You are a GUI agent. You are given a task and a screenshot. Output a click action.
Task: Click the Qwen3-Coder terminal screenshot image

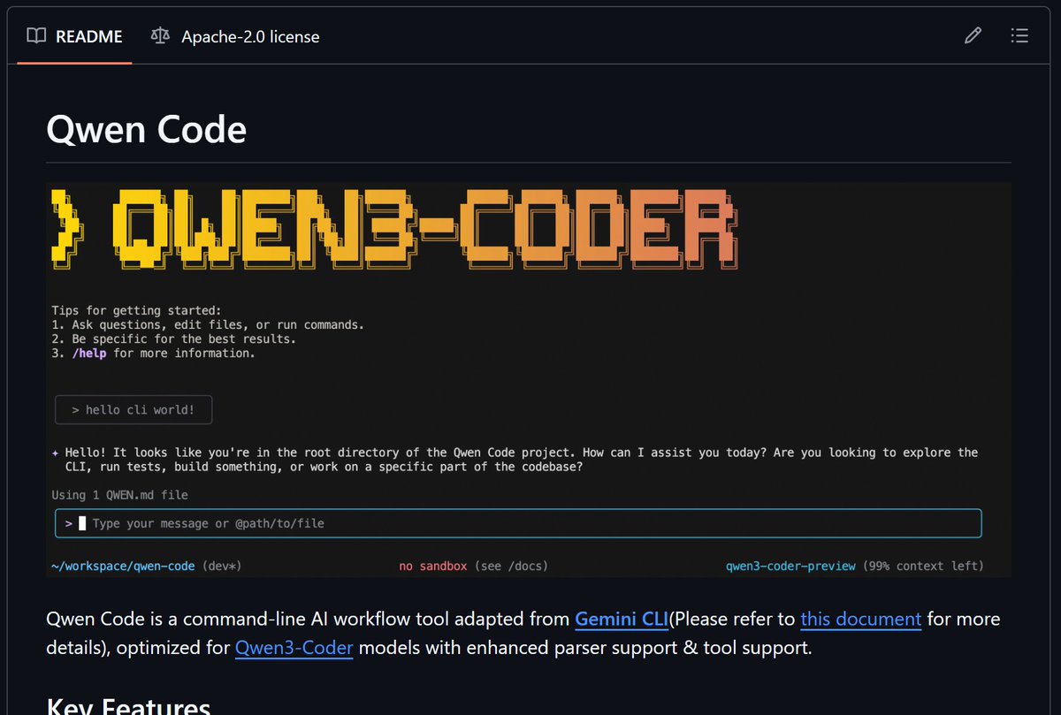(x=528, y=380)
